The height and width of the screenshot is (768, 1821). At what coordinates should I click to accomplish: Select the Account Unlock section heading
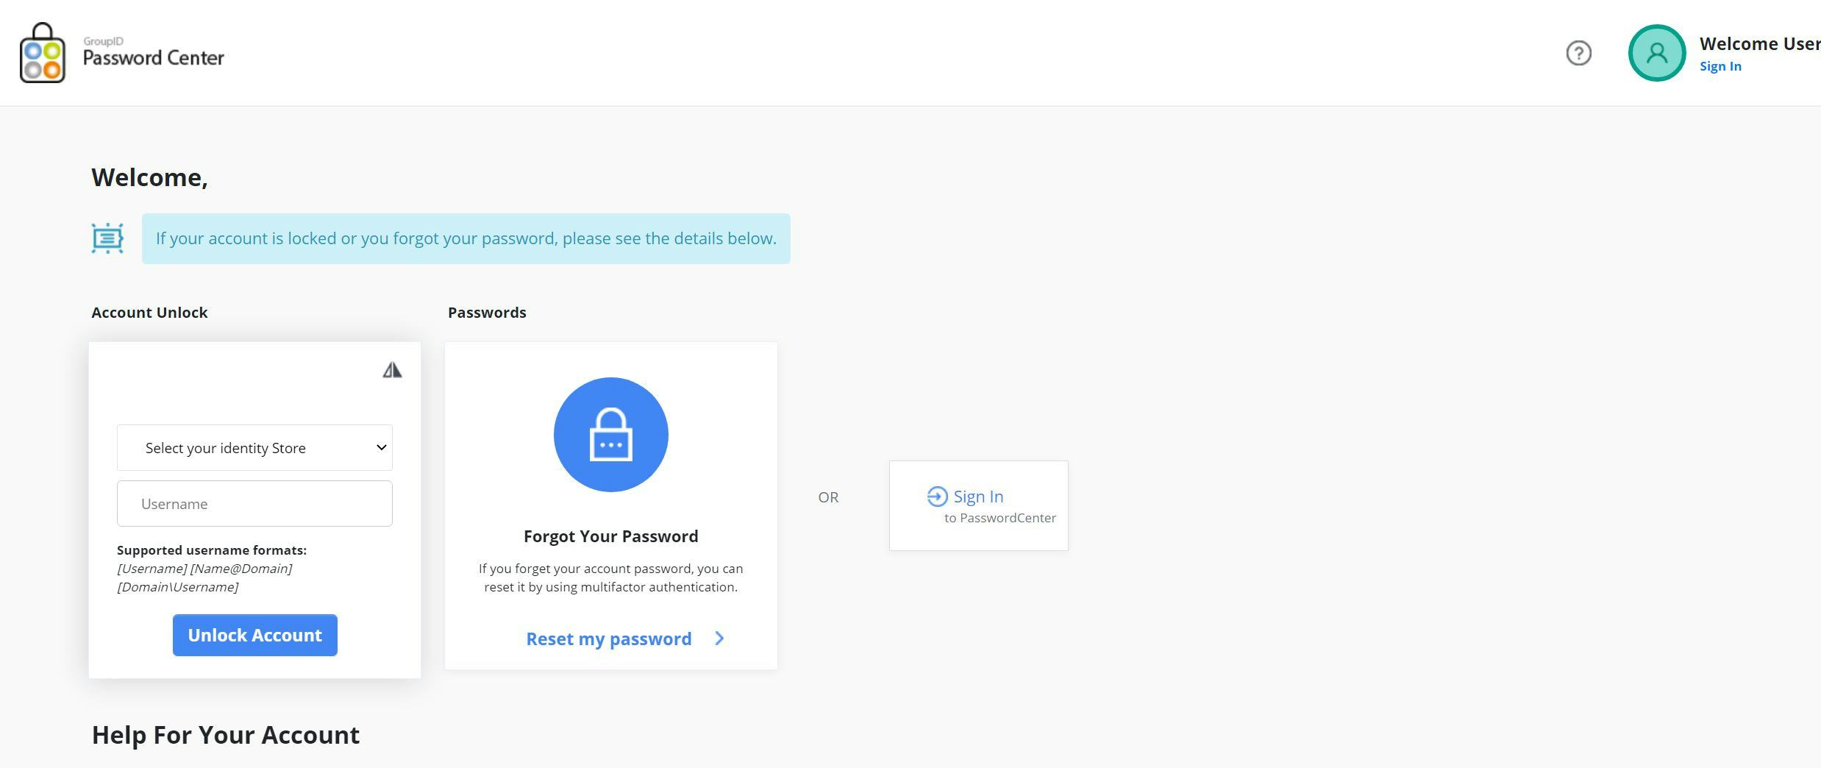click(x=149, y=312)
